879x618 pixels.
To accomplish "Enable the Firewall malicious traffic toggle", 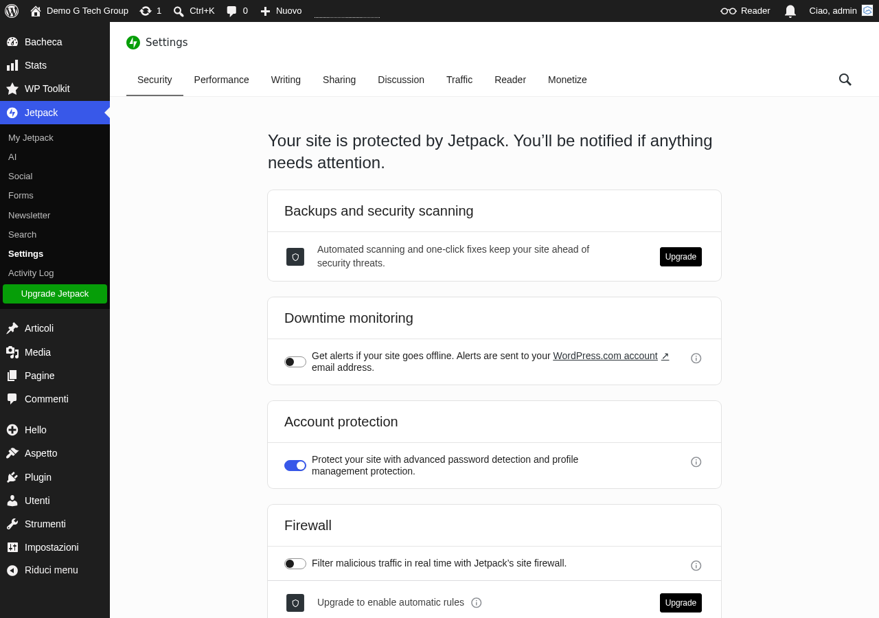I will pyautogui.click(x=295, y=564).
